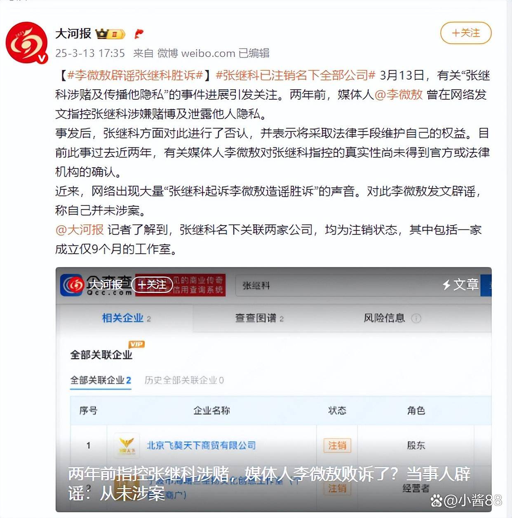Open the 大河报 profile avatar
This screenshot has height=518, width=512.
pos(27,42)
